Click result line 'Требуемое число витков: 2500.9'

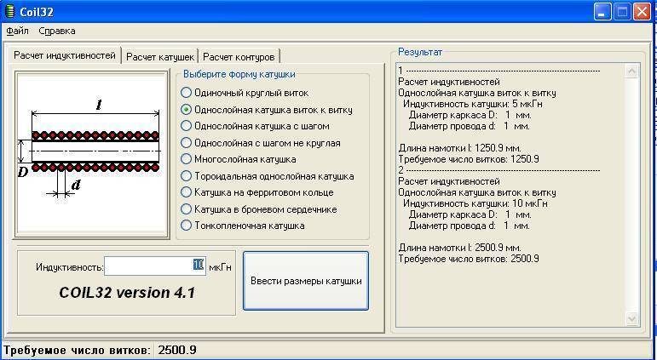(469, 259)
